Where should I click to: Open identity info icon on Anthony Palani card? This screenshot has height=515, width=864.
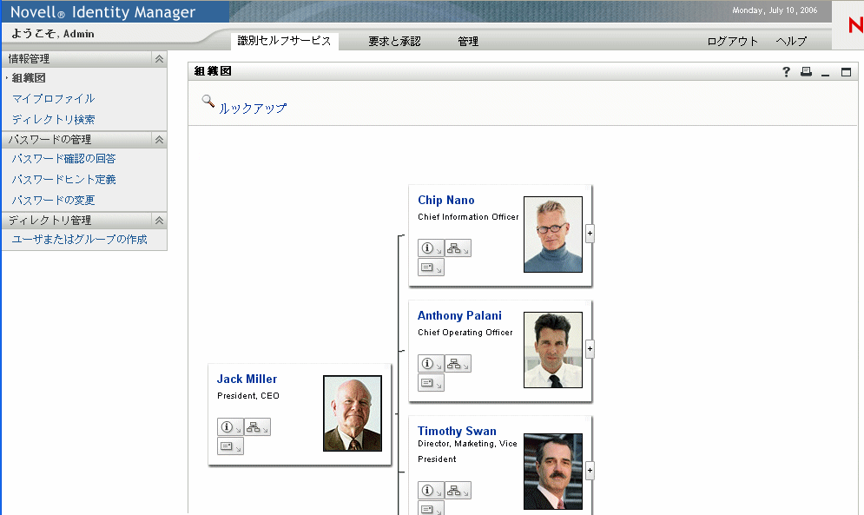coord(431,363)
